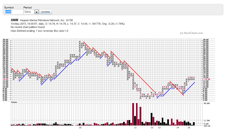Image resolution: width=226 pixels, height=130 pixels.
Task: Click the 35.00 label on left price axis
Action: point(6,40)
